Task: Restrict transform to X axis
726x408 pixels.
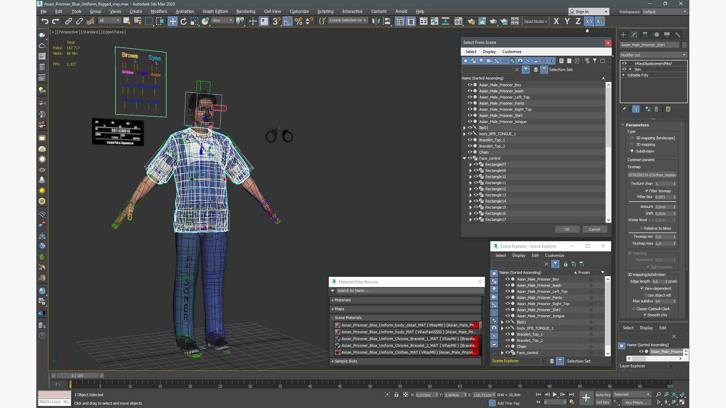Action: (x=556, y=21)
